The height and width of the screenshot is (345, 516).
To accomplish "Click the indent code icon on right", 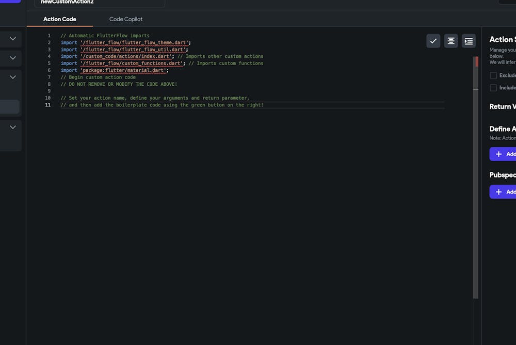I will [469, 41].
